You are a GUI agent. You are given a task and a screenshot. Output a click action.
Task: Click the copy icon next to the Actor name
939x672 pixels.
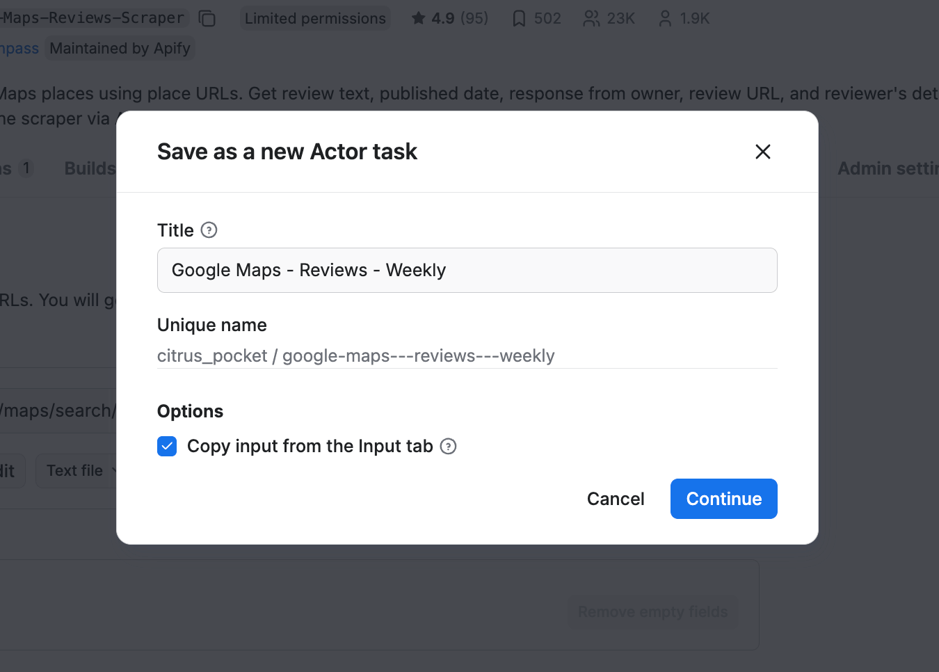coord(207,19)
